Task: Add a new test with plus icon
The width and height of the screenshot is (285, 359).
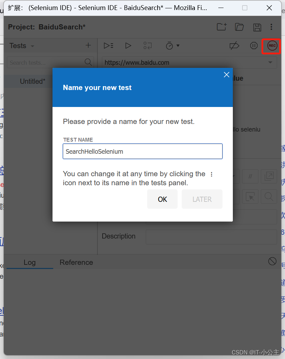Action: tap(88, 45)
